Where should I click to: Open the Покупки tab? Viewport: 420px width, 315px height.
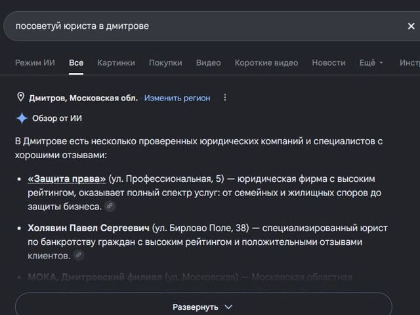tap(165, 63)
